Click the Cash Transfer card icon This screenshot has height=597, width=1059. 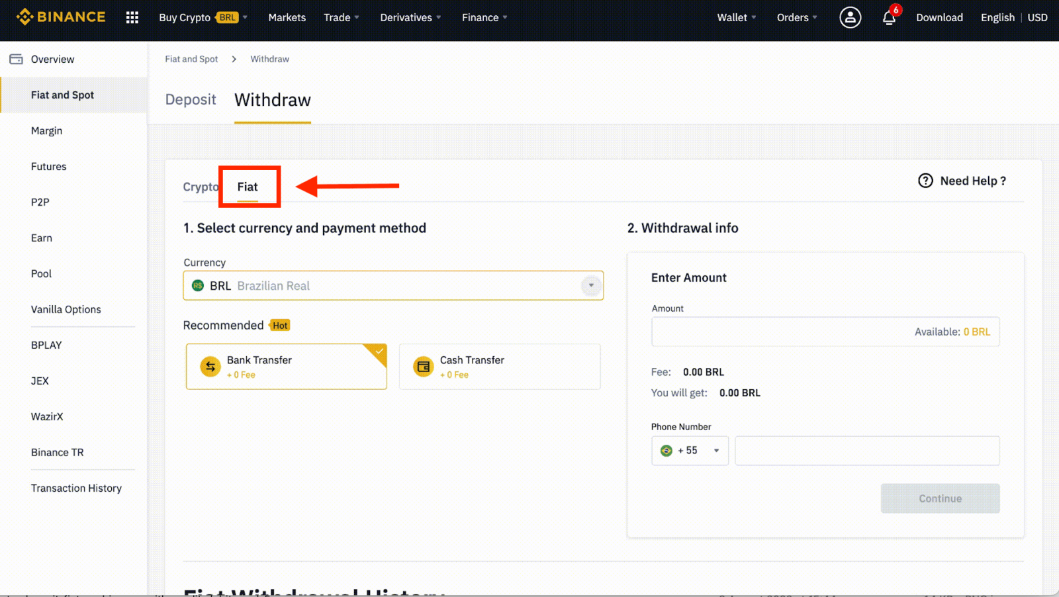tap(424, 367)
